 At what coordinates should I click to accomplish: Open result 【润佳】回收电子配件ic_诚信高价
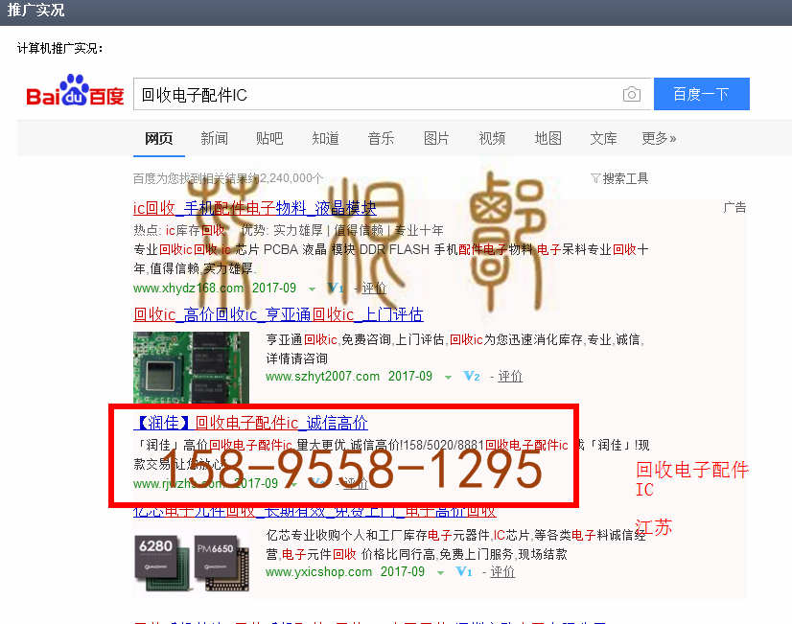pos(251,423)
